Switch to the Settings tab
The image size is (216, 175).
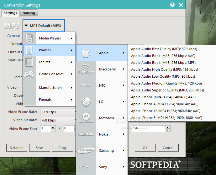click(x=10, y=13)
